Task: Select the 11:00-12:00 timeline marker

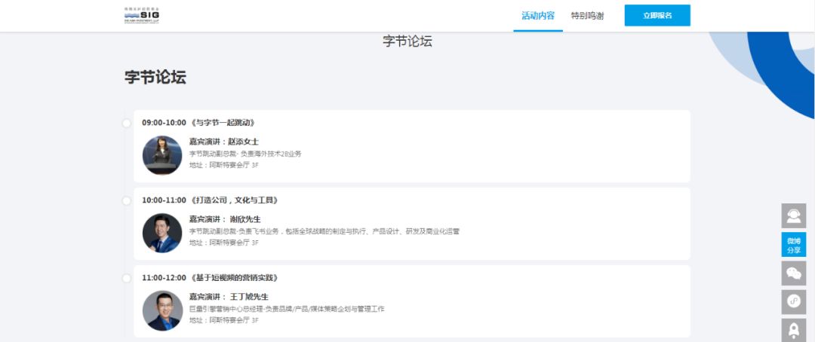Action: 126,279
